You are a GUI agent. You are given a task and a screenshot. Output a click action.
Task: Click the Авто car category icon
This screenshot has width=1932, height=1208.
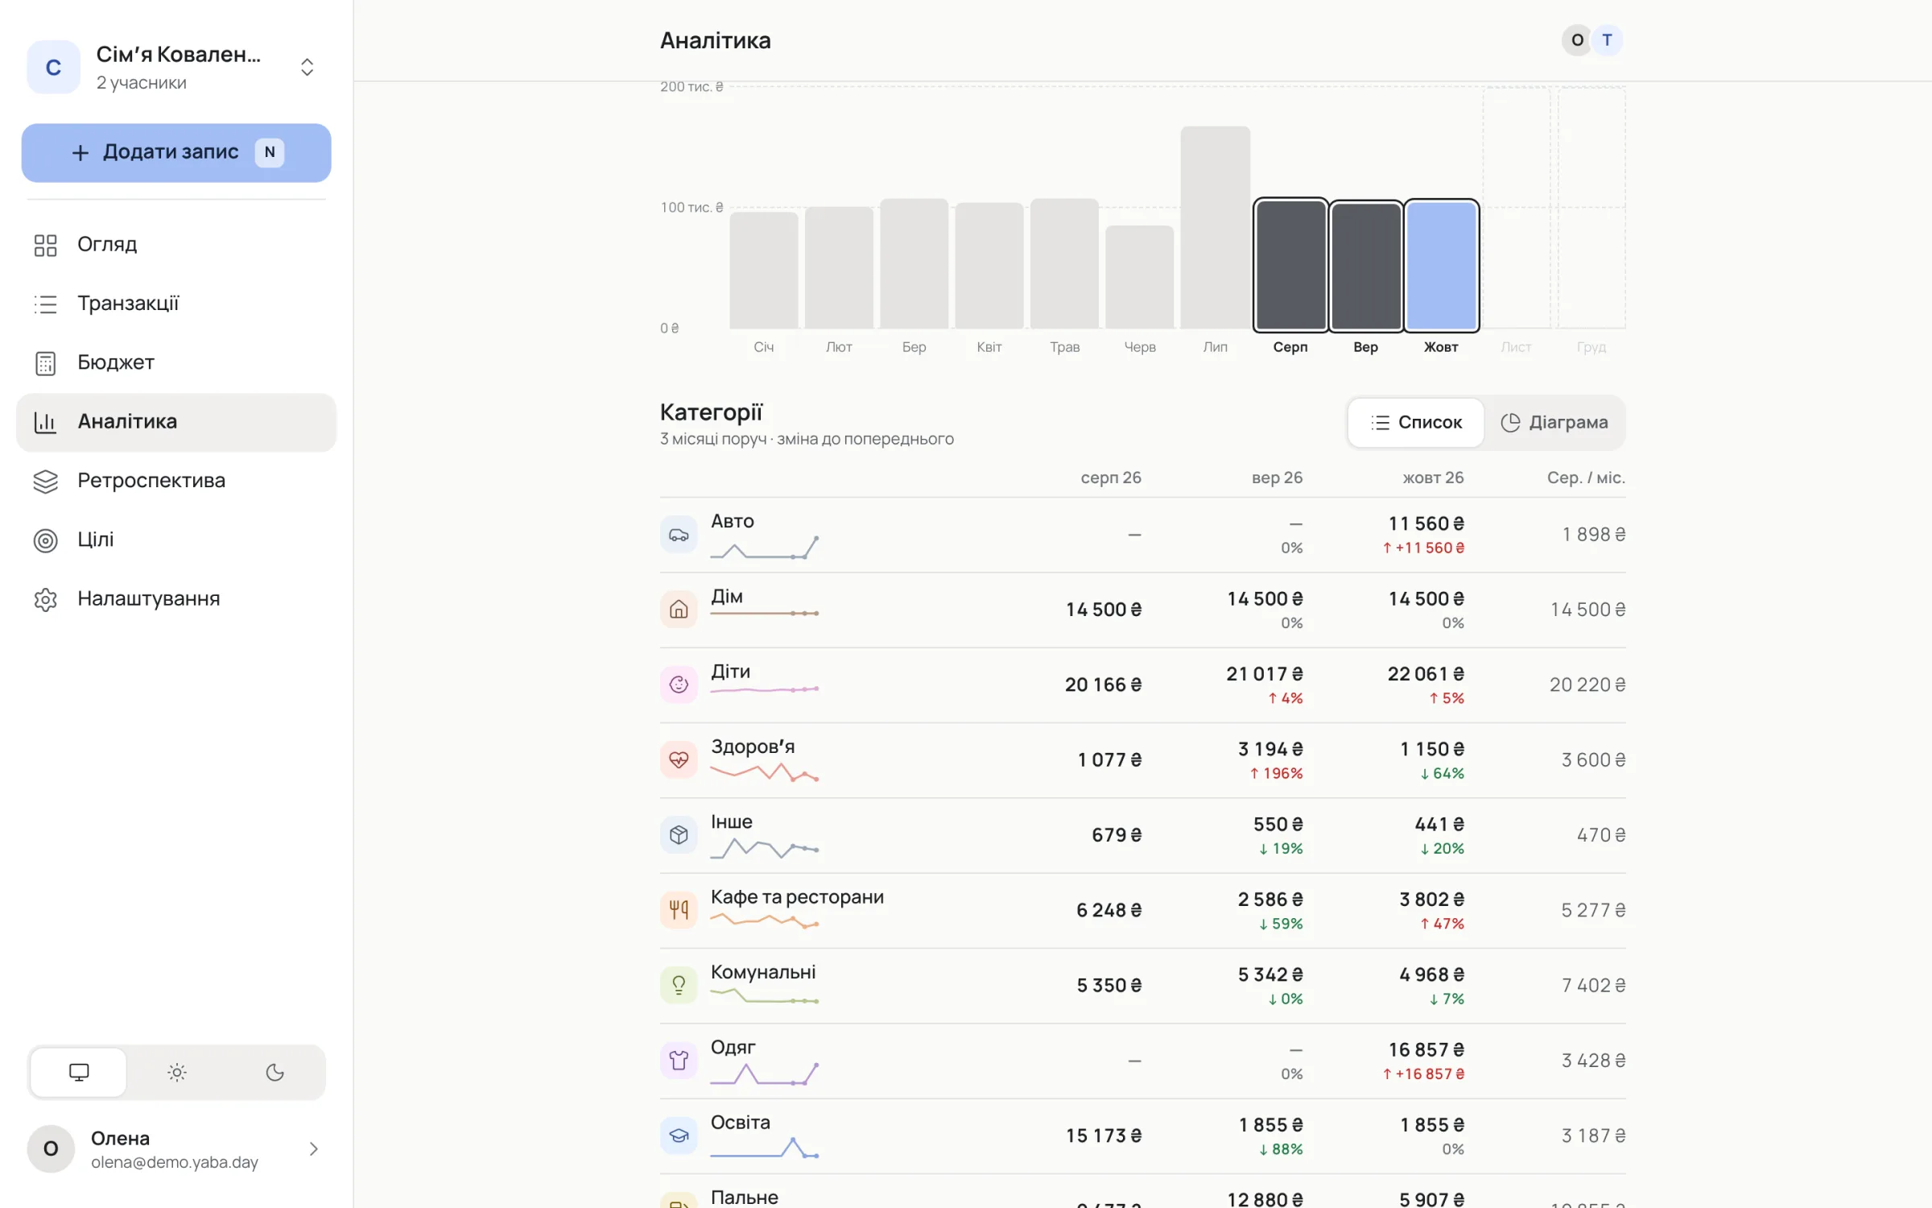pyautogui.click(x=679, y=535)
